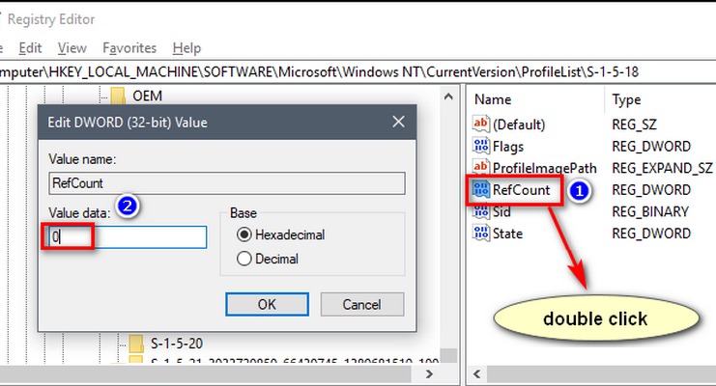Select the Flags value name
The image size is (716, 386).
[x=508, y=147]
